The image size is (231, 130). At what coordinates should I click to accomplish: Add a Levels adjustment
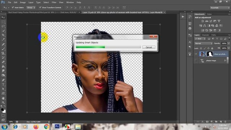point(207,21)
